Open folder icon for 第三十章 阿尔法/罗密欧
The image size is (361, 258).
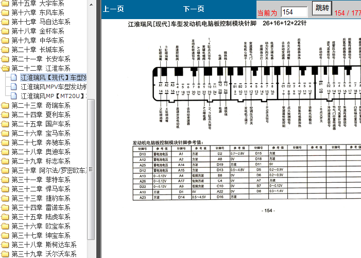point(5,170)
